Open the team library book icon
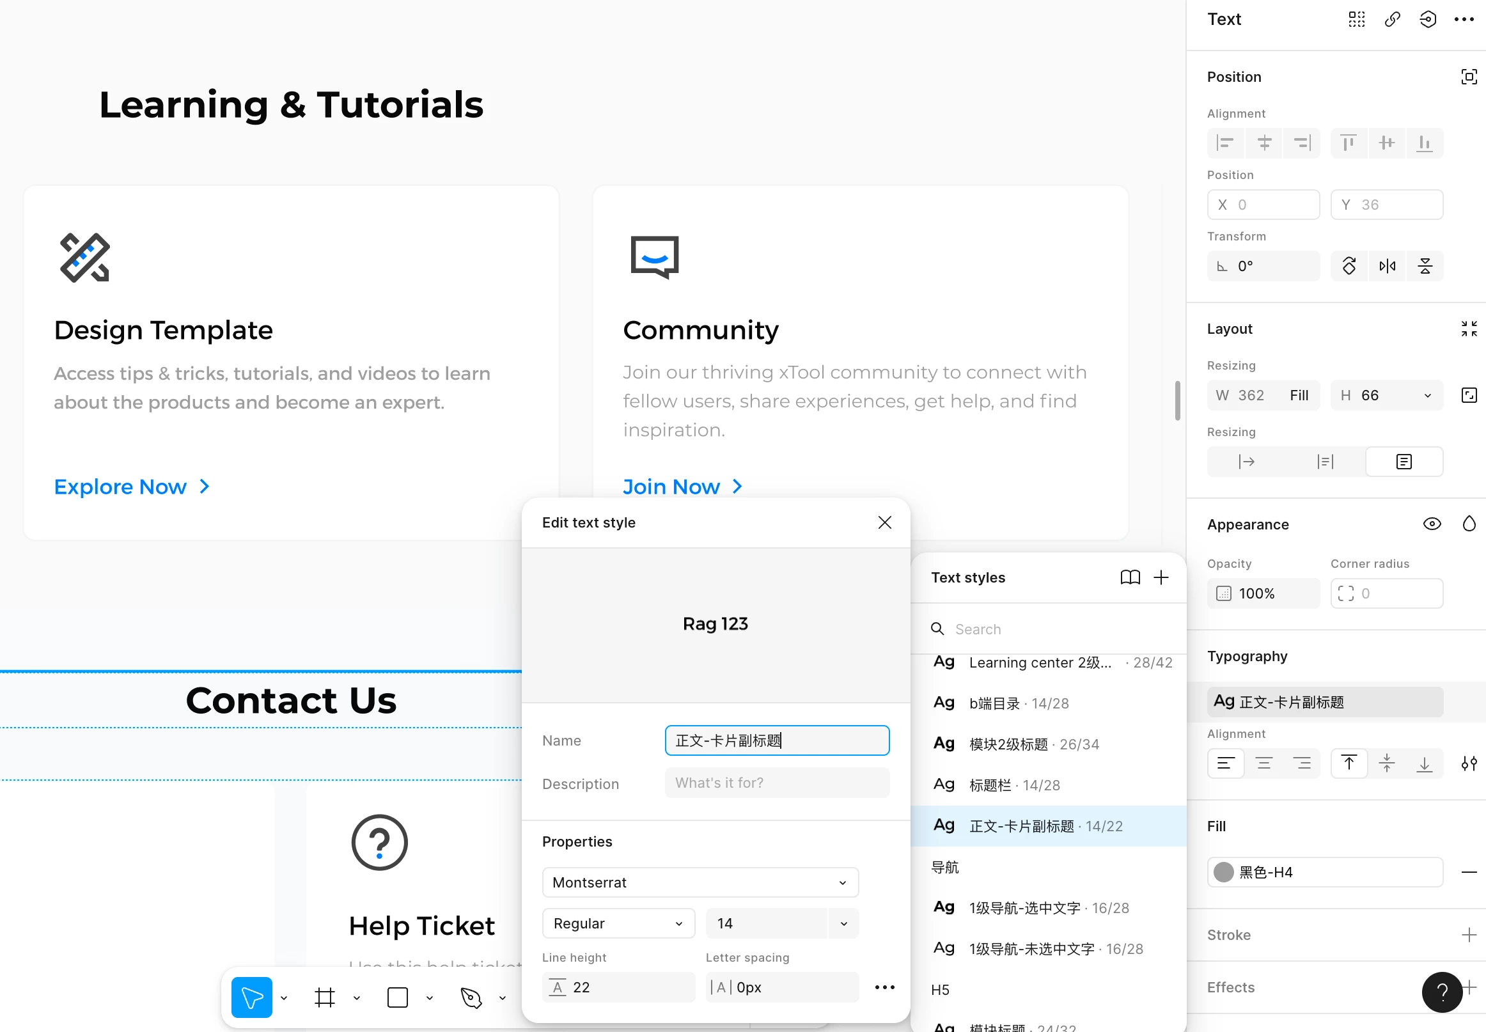Viewport: 1486px width, 1032px height. tap(1130, 577)
